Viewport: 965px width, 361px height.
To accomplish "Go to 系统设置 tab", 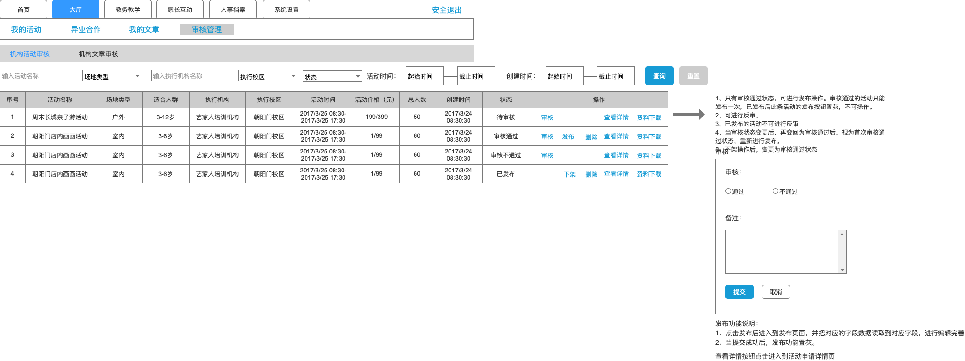I will (286, 9).
